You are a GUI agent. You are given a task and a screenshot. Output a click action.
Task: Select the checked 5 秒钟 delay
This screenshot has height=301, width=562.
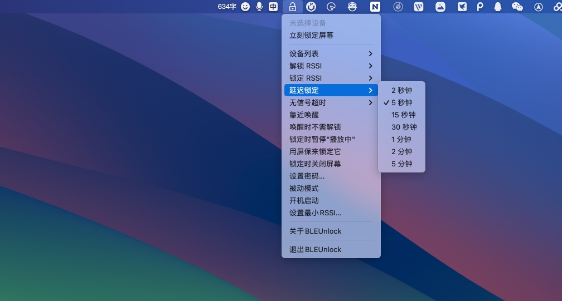click(x=401, y=102)
